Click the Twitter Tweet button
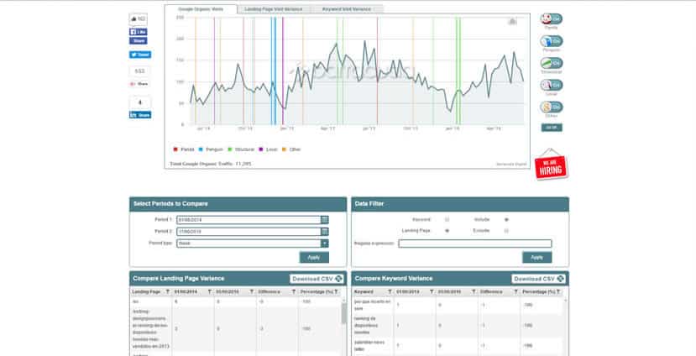 [x=140, y=55]
